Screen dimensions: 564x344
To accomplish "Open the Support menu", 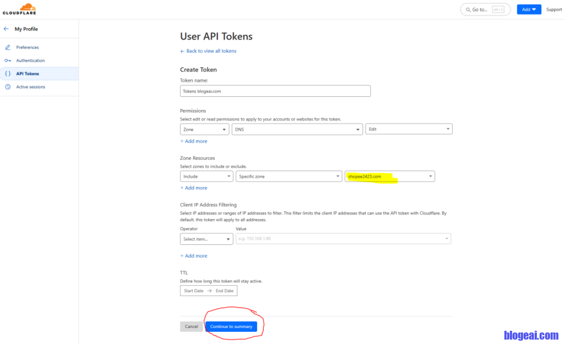I will point(554,9).
